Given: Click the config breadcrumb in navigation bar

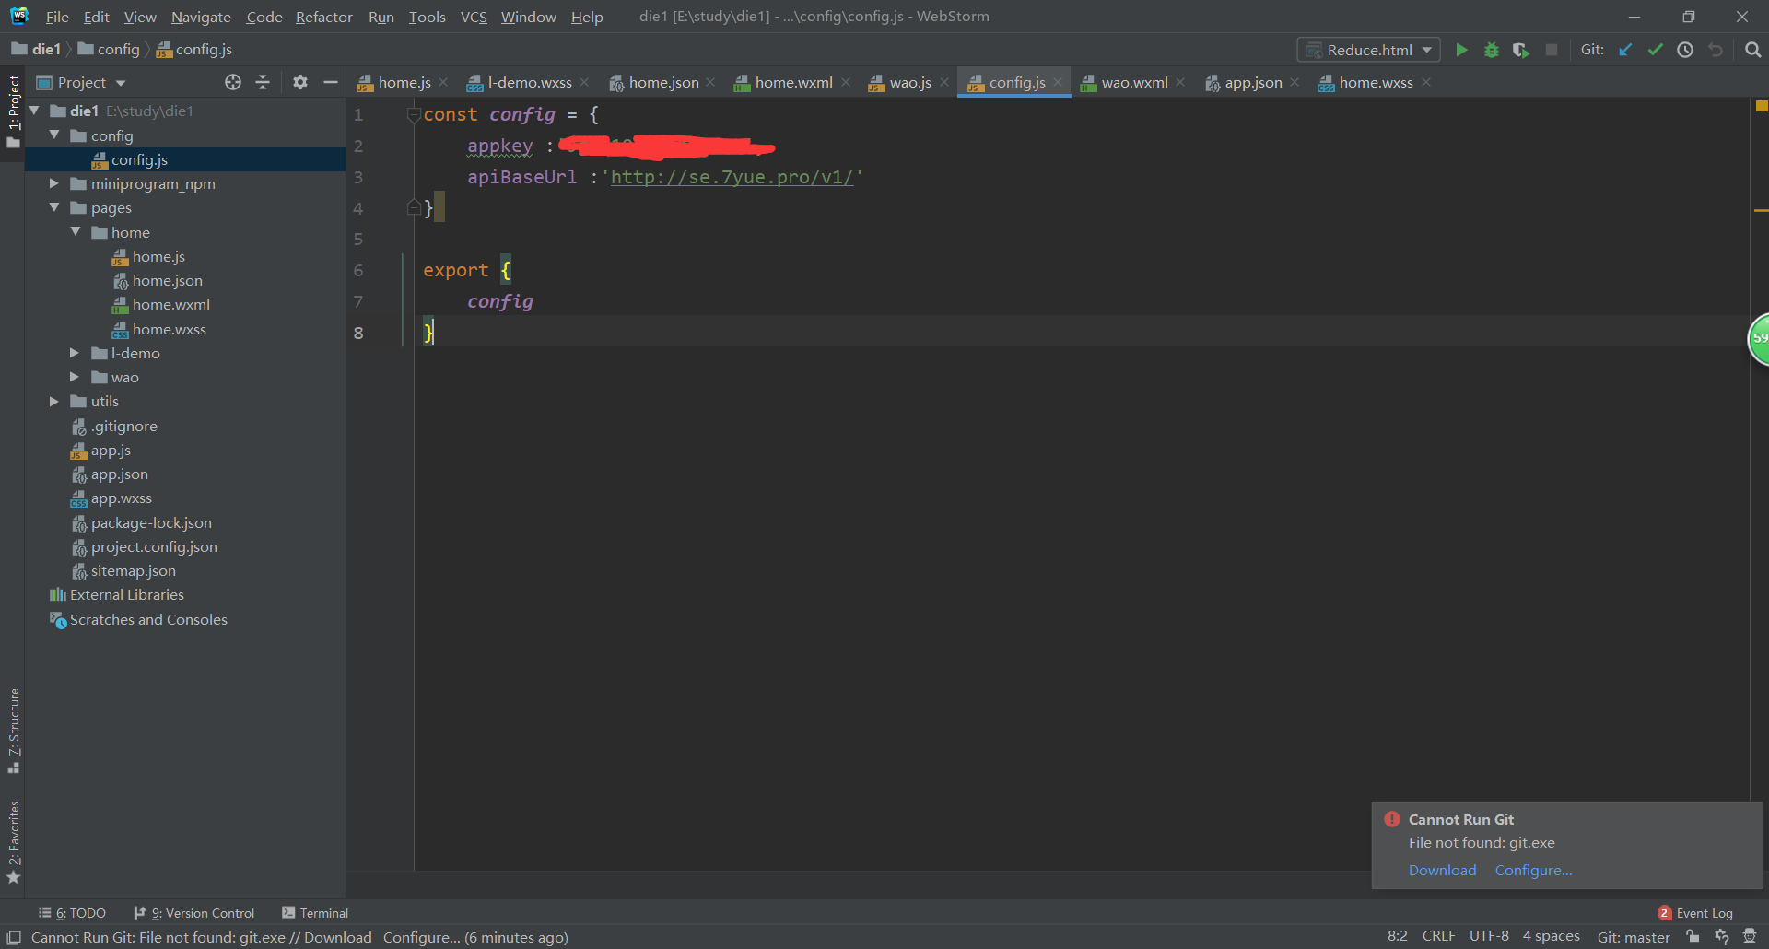Looking at the screenshot, I should [118, 49].
